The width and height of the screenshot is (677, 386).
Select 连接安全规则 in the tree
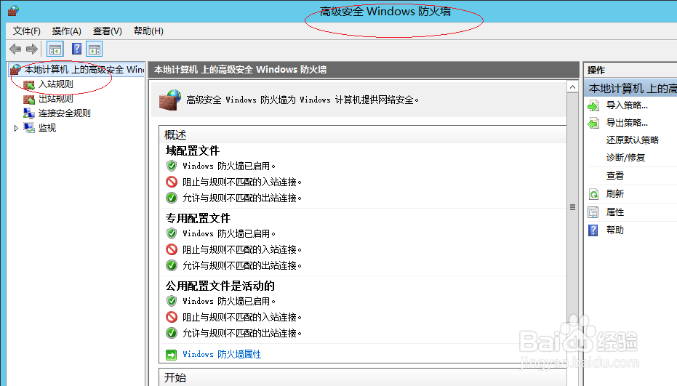click(64, 113)
